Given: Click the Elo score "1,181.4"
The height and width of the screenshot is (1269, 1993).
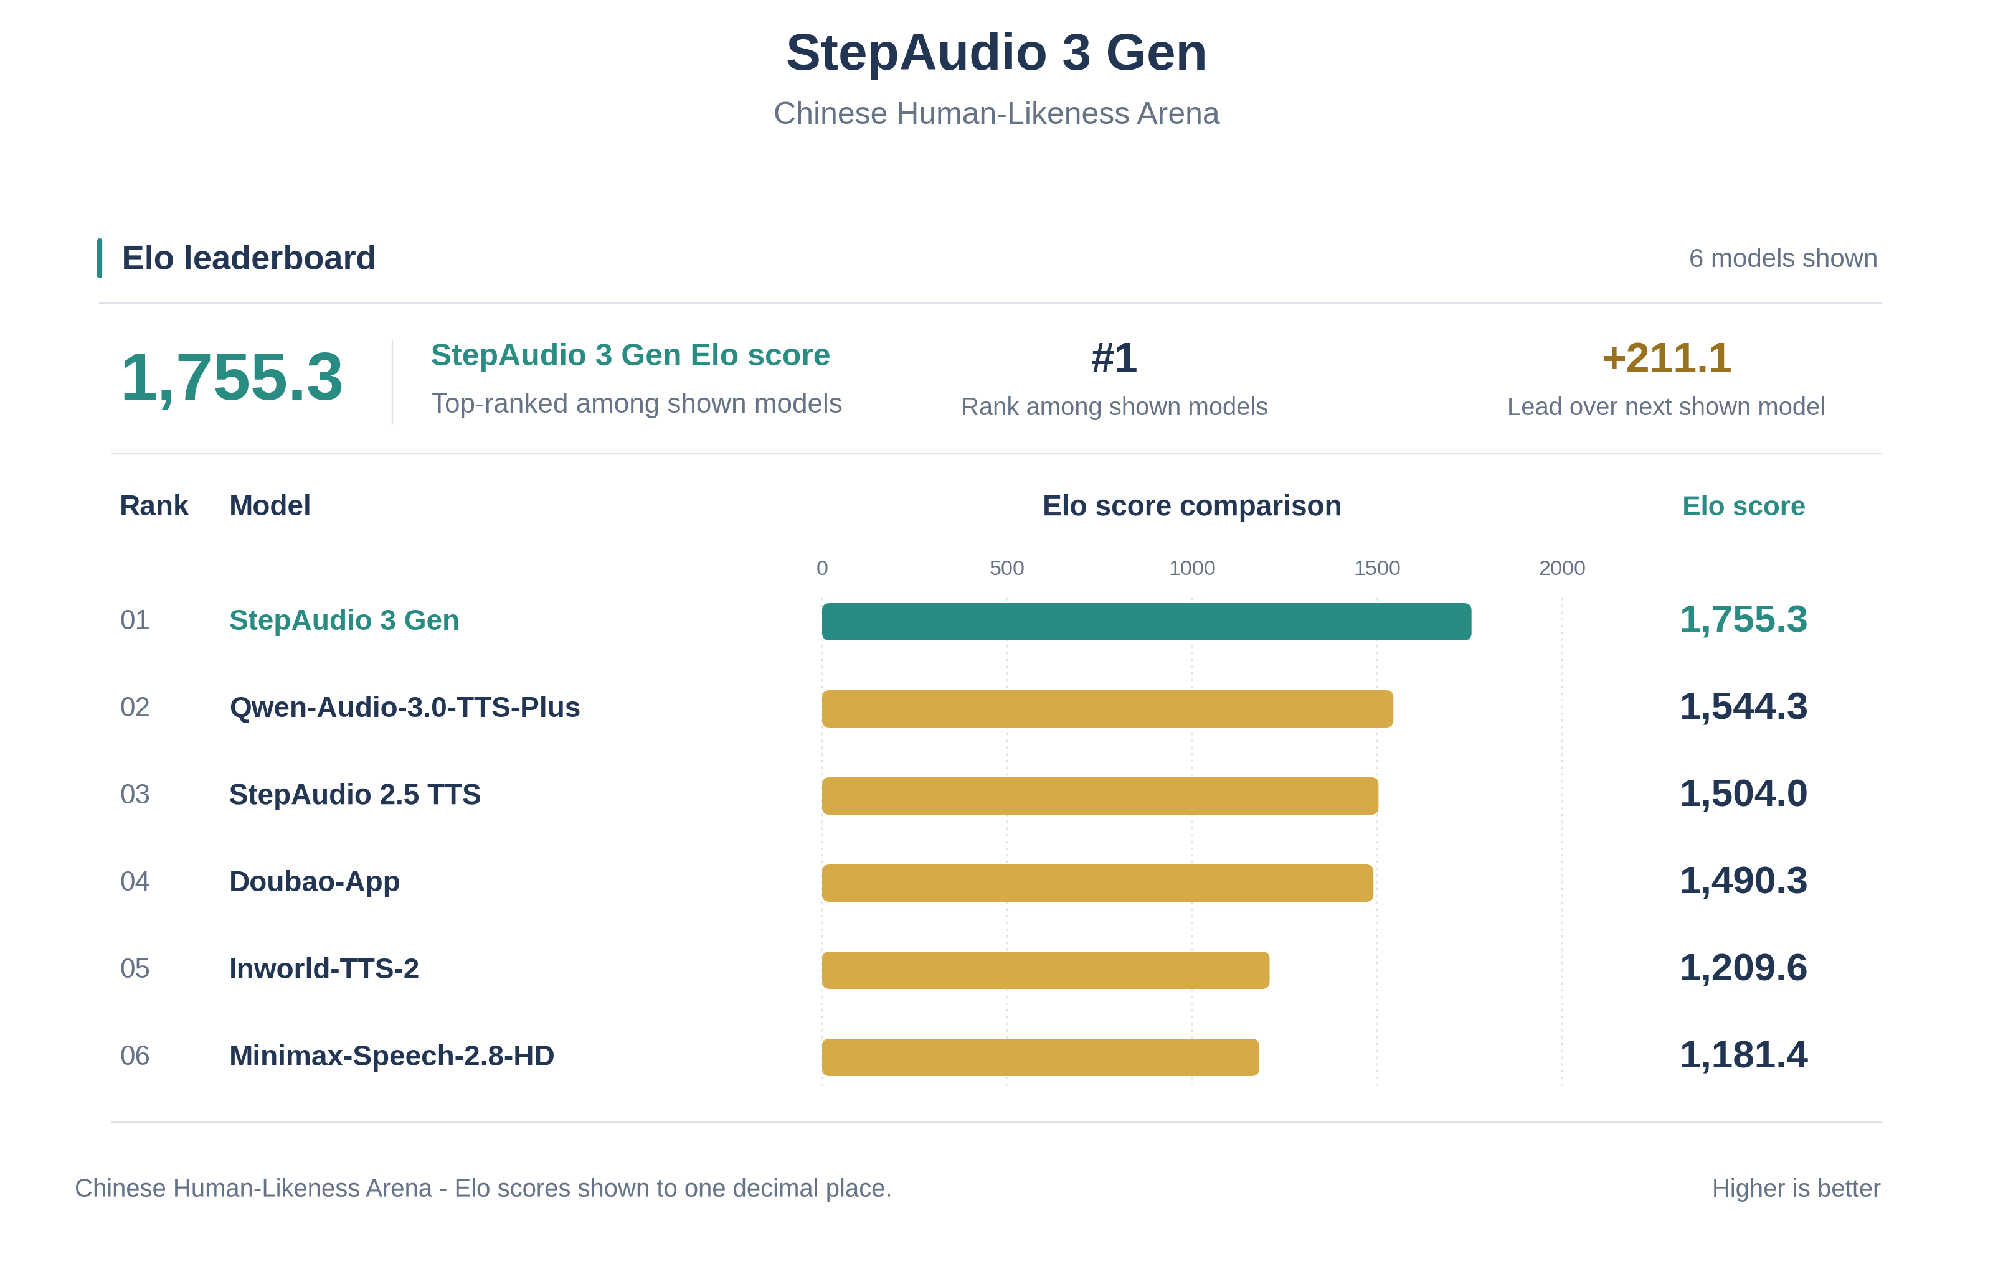Looking at the screenshot, I should click(1744, 1055).
